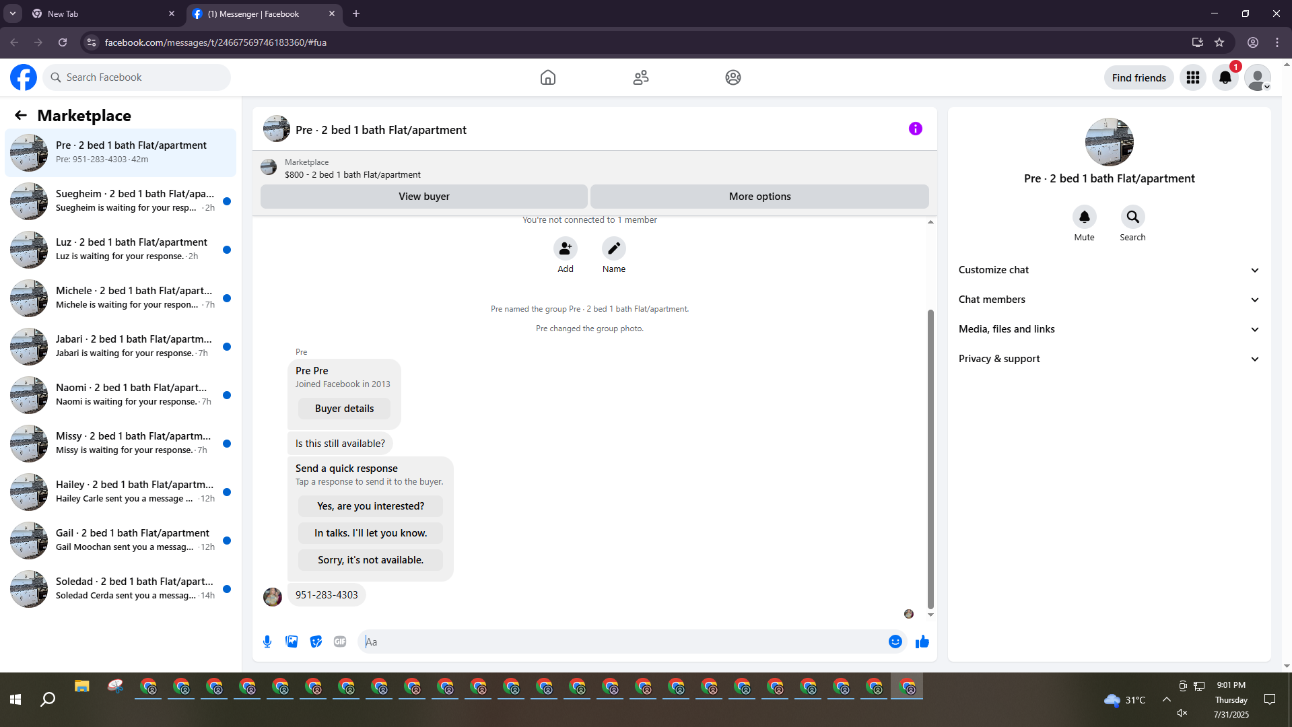Open Jabari conversation in the list
Viewport: 1292px width, 727px height.
coord(121,347)
